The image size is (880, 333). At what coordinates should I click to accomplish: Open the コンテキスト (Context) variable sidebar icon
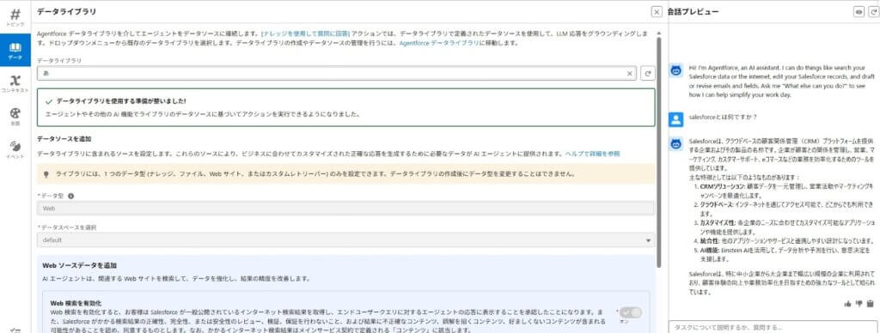(15, 83)
